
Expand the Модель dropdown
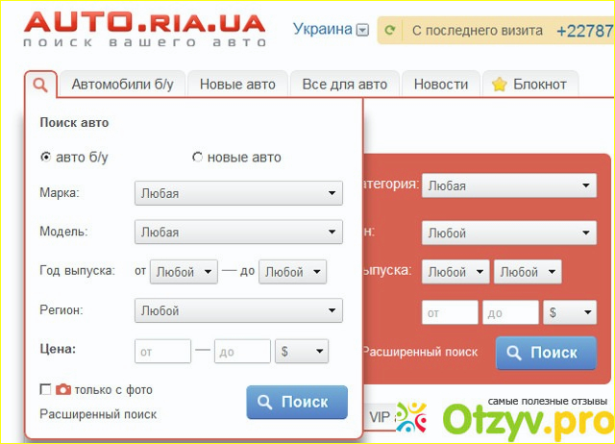click(238, 232)
